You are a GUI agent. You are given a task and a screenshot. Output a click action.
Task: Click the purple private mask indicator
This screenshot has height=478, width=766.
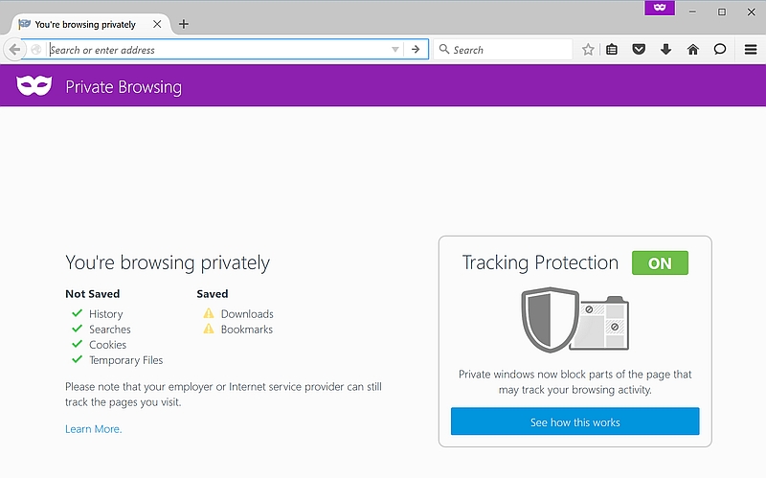pos(660,8)
